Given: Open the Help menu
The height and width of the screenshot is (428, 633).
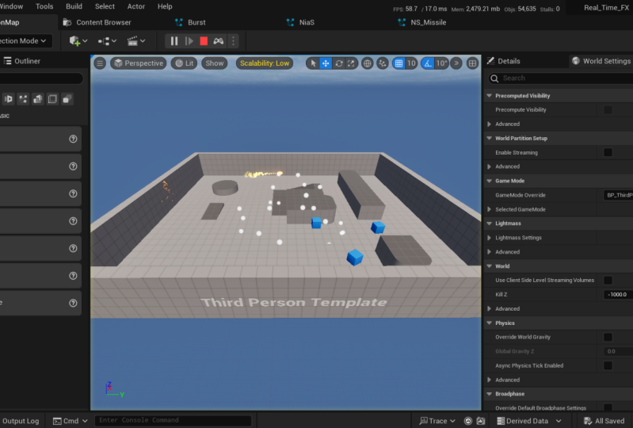Looking at the screenshot, I should click(165, 6).
